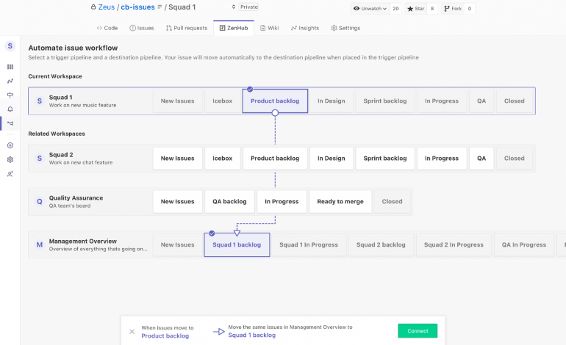Click the list icon beside cb-issues
The image size is (566, 345).
click(160, 7)
